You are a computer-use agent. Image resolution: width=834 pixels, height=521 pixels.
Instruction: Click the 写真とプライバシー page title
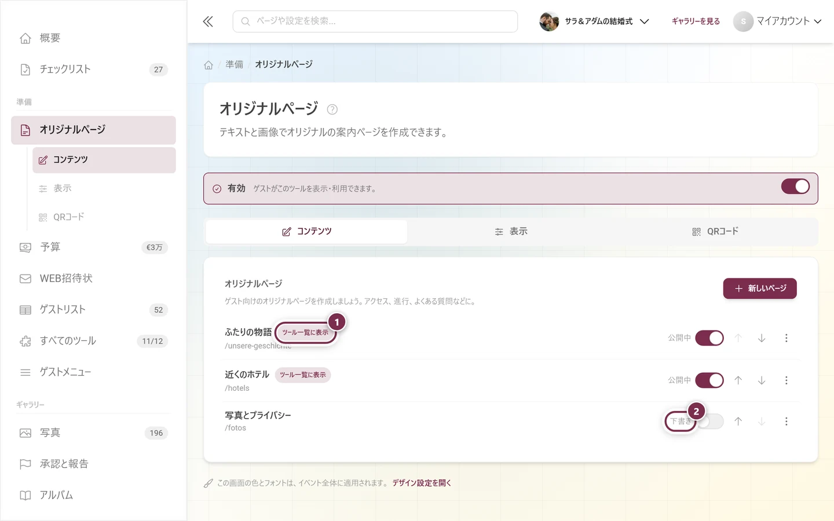258,416
